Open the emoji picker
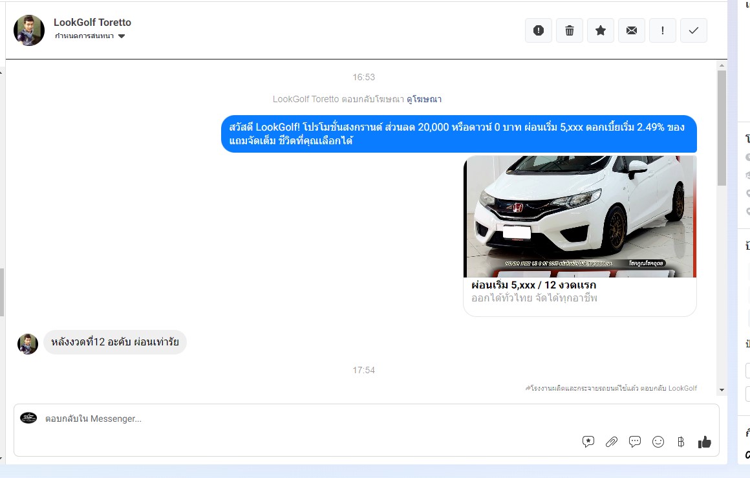 click(658, 442)
